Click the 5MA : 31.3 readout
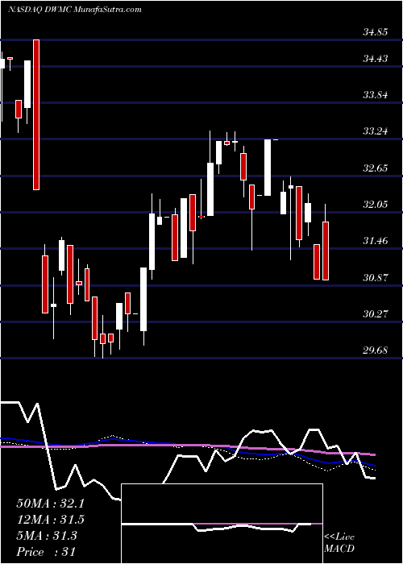 coord(47,536)
